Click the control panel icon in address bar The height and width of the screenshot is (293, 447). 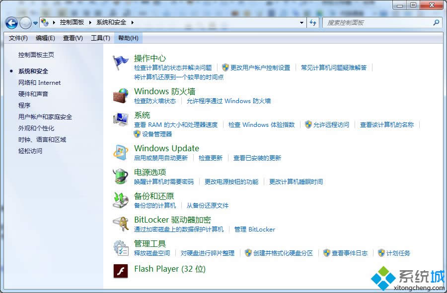click(x=45, y=22)
